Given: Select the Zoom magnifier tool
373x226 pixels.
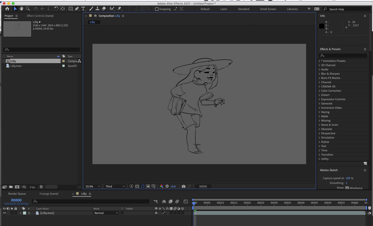Looking at the screenshot, I should point(28,9).
